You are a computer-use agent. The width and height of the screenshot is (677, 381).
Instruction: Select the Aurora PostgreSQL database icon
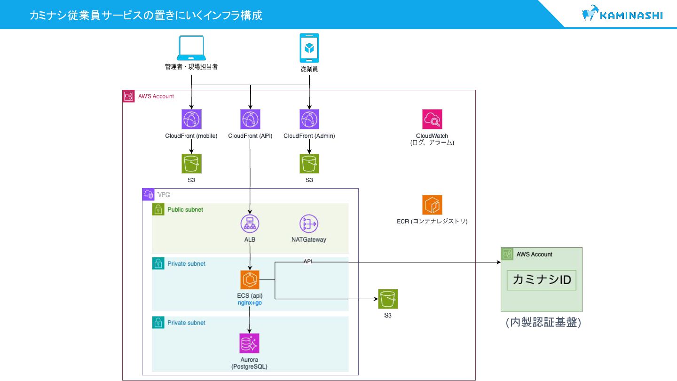250,343
